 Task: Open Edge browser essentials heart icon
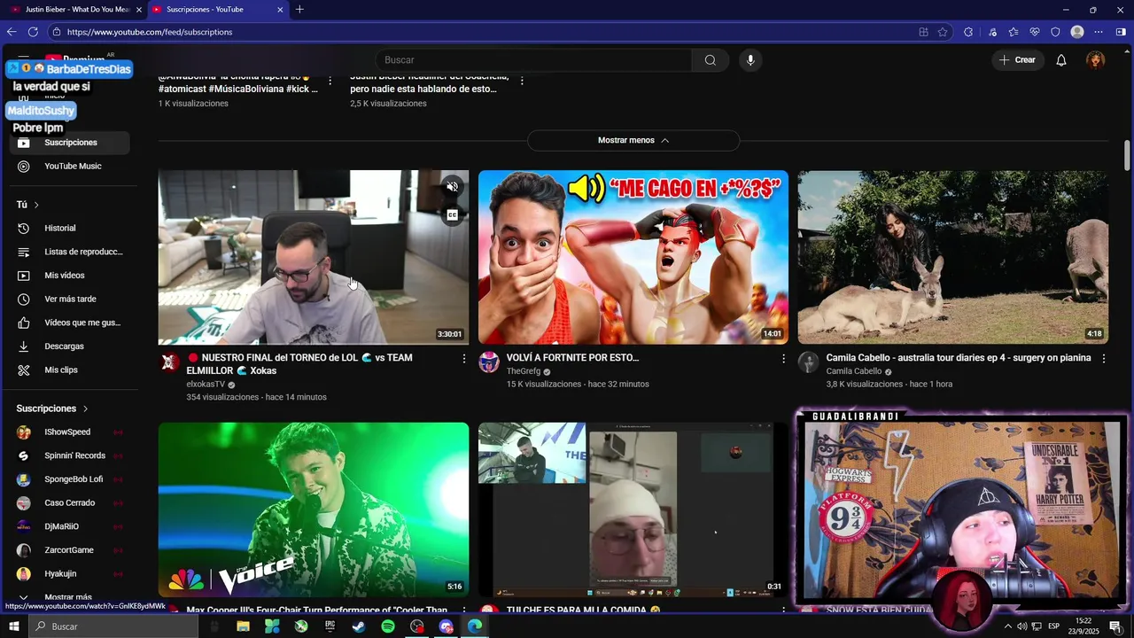(x=1034, y=32)
